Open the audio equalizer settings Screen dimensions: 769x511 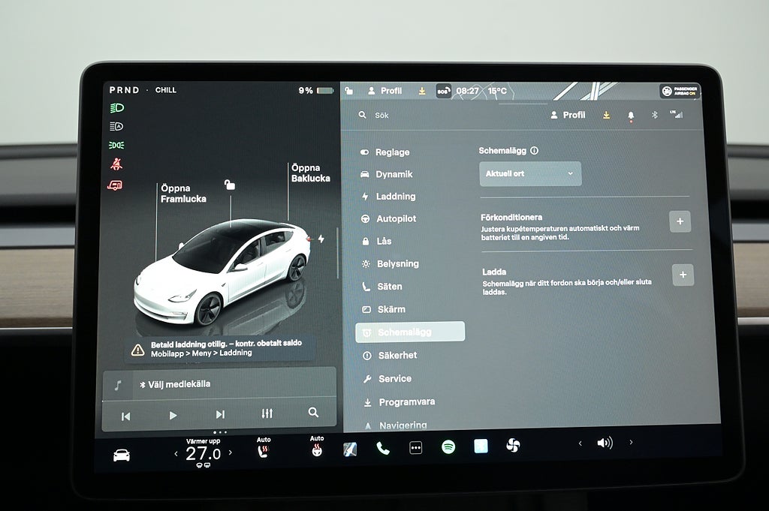267,414
